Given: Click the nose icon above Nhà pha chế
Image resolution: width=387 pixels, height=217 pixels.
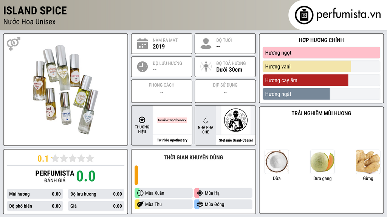Looking at the screenshot, I should (x=205, y=120).
